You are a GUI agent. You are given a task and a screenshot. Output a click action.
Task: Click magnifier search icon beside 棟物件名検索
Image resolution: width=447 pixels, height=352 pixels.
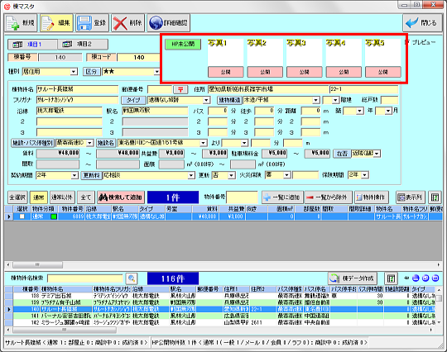(x=132, y=278)
